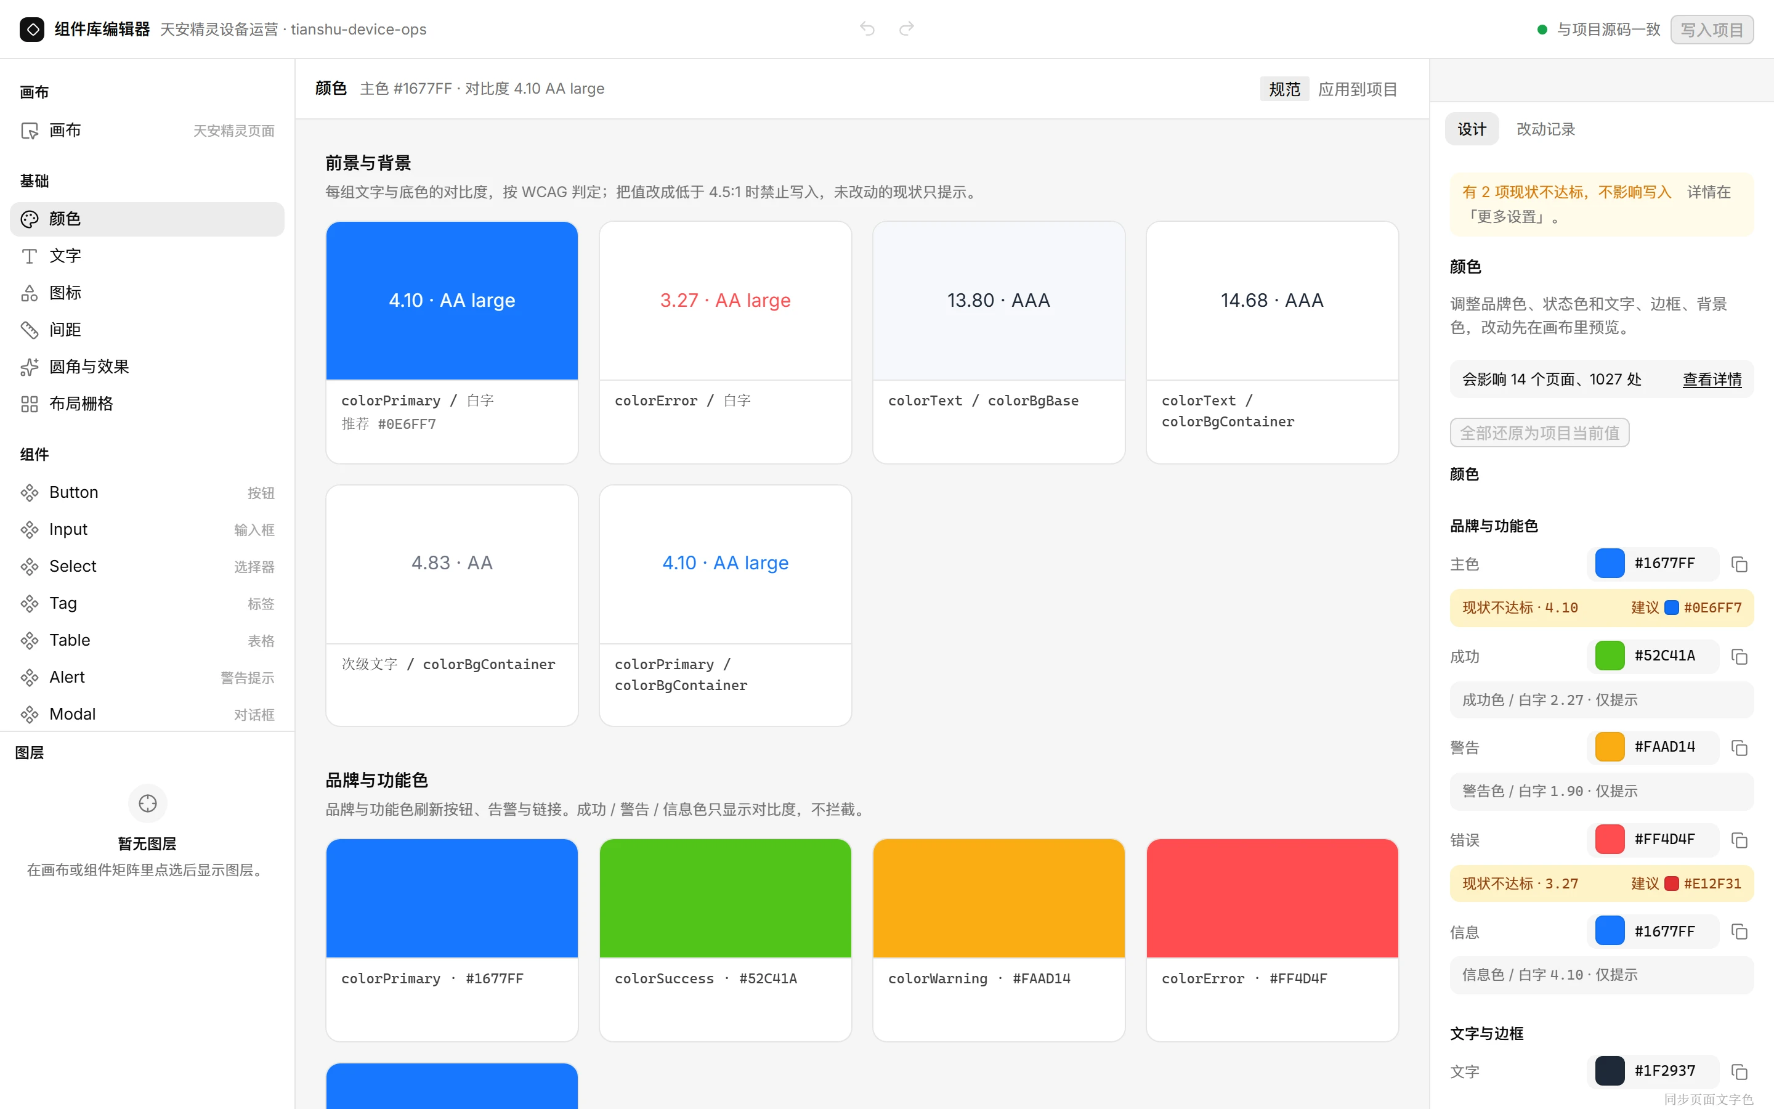This screenshot has width=1774, height=1109.
Task: Copy the 主色 #1677FF value
Action: click(1739, 564)
